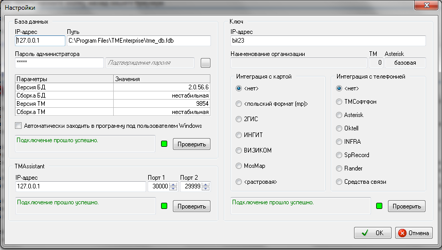Click the green TMAssistant connection indicator

[165, 206]
